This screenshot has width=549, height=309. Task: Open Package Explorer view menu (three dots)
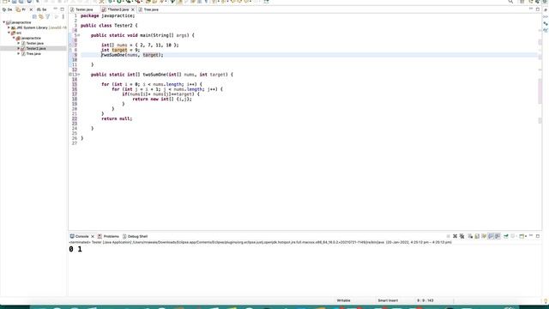[x=63, y=16]
